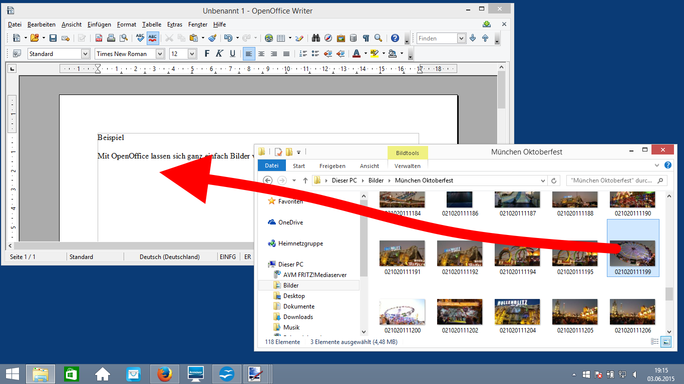Viewport: 684px width, 384px height.
Task: Click the Downloads folder in navigation pane
Action: point(298,317)
